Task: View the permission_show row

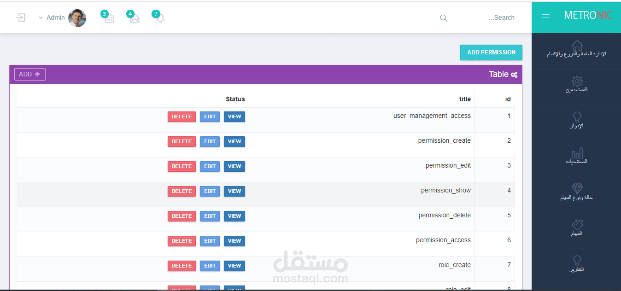Action: pos(234,192)
